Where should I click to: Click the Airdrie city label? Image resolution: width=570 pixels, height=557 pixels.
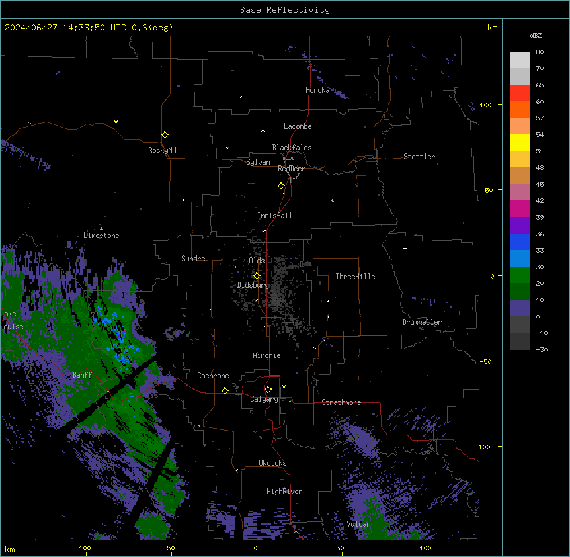point(266,355)
